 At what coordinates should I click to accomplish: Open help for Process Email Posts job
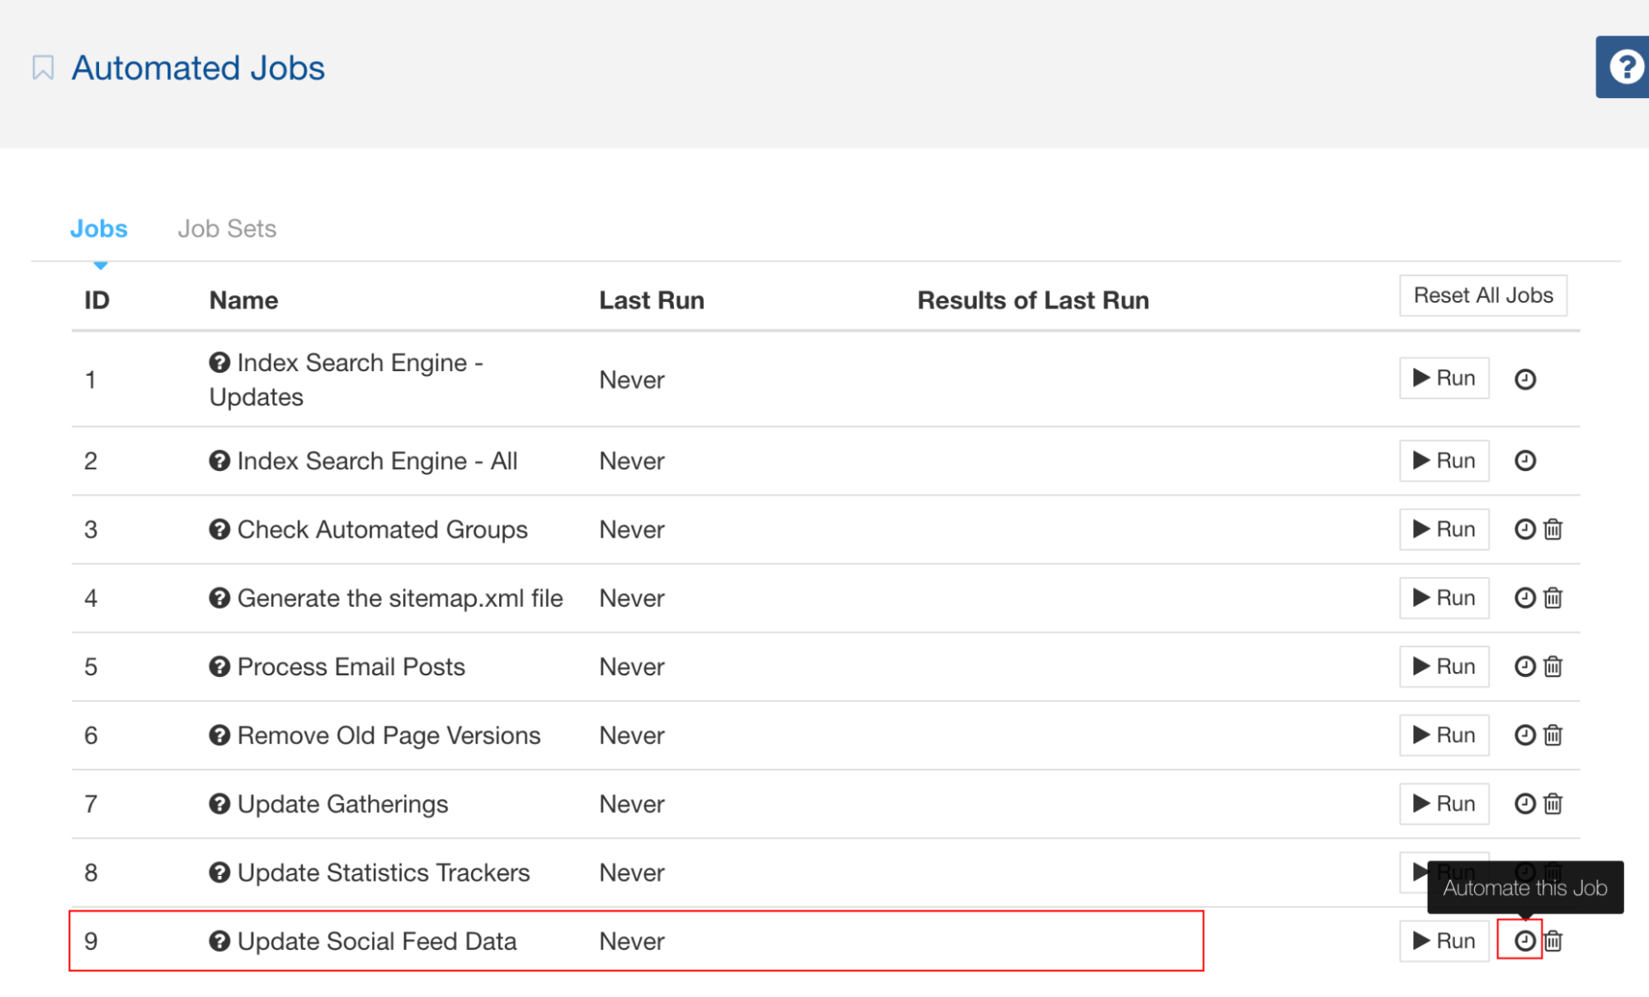(x=218, y=665)
